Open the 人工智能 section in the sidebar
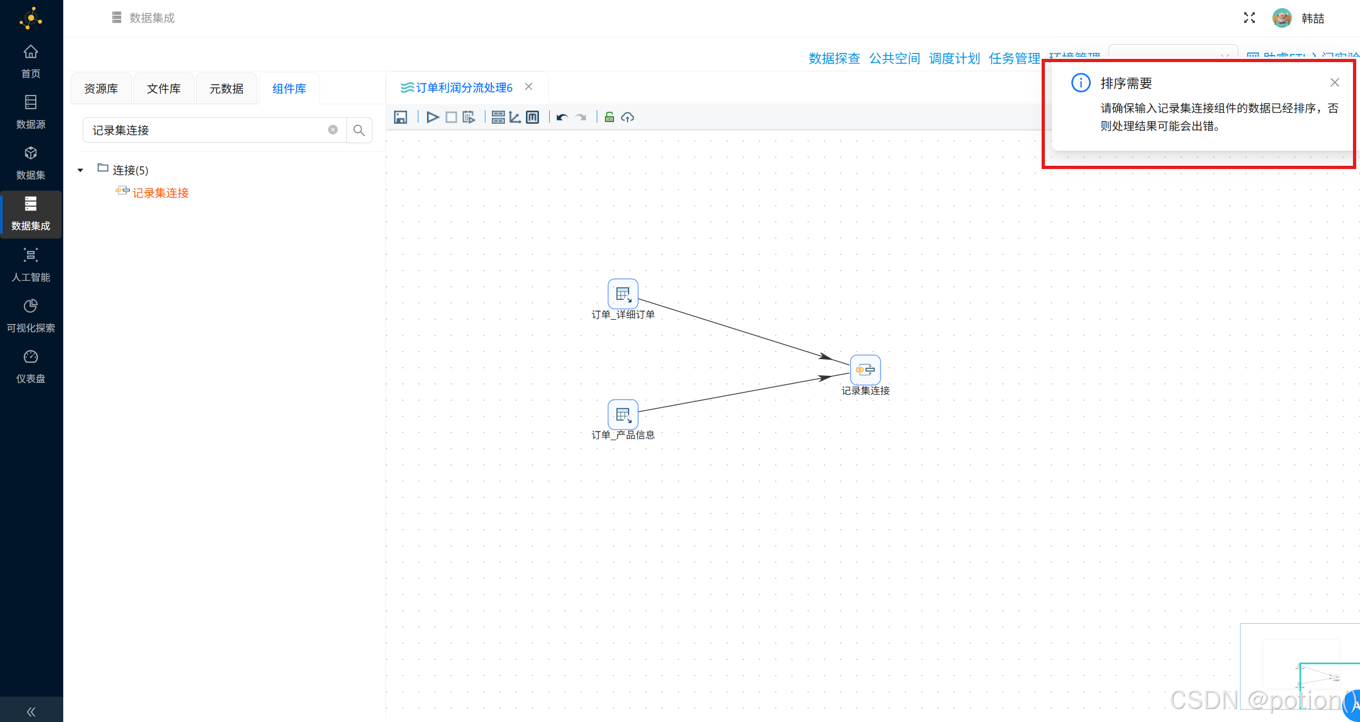Image resolution: width=1360 pixels, height=722 pixels. [x=31, y=264]
